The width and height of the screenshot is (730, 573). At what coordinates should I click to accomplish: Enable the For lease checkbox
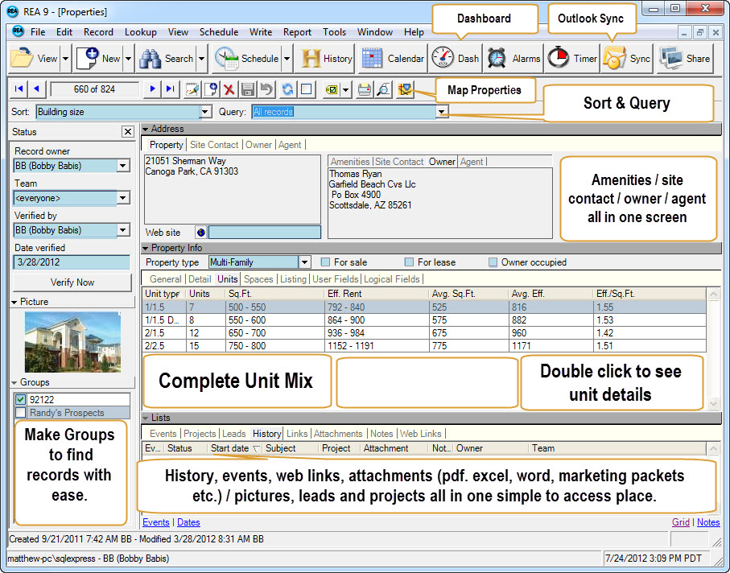pyautogui.click(x=409, y=262)
